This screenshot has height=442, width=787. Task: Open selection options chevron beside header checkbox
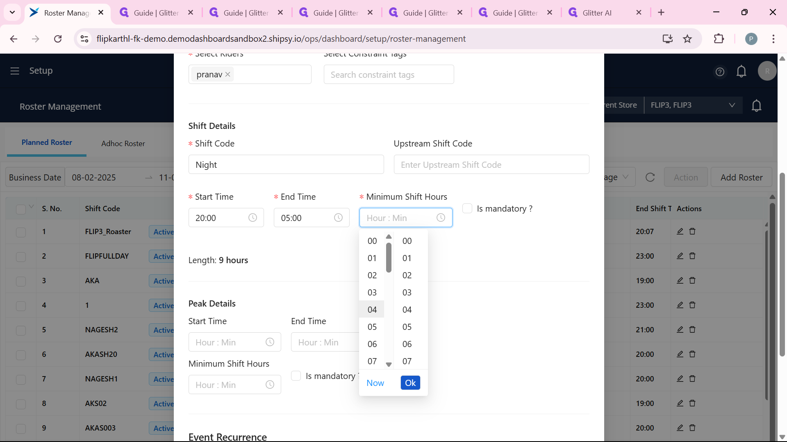(32, 206)
